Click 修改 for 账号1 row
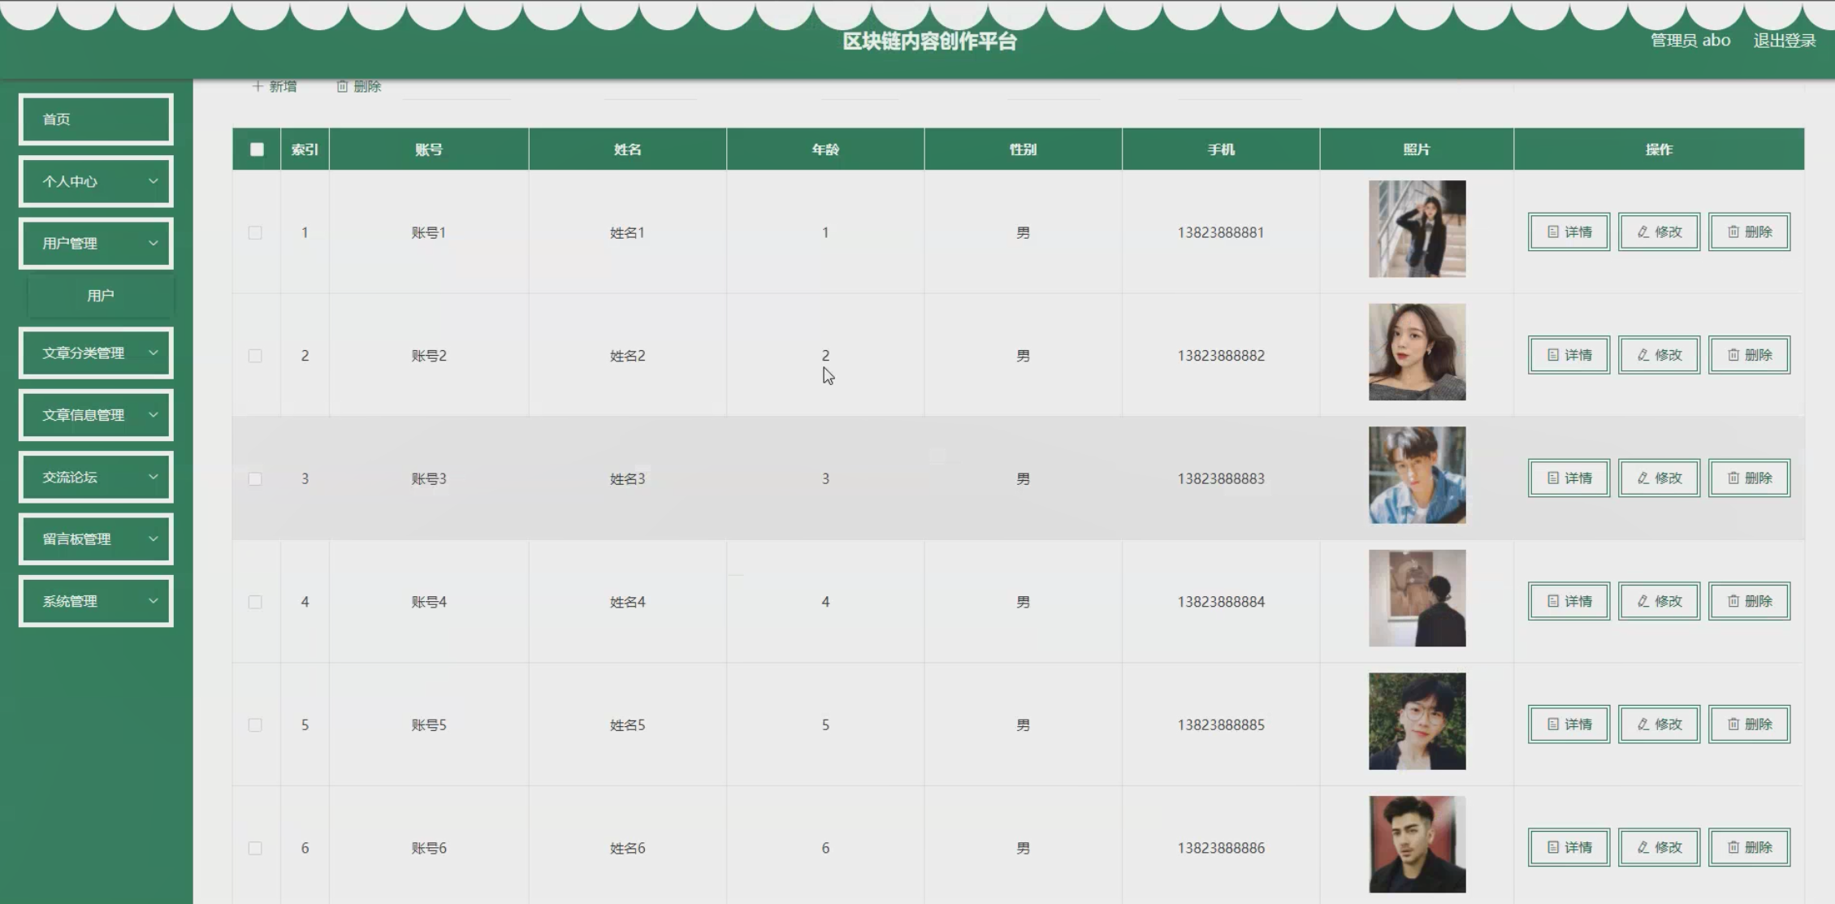 click(1659, 232)
